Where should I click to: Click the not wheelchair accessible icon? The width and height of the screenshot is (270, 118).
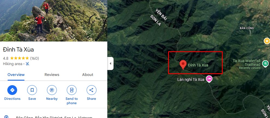[27, 64]
